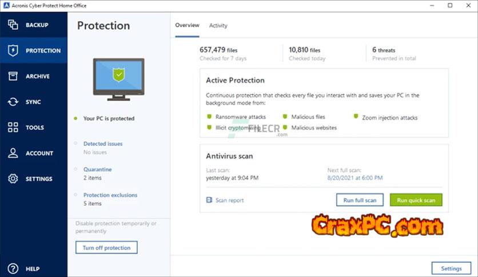Click the Sync arrows icon
The image size is (478, 277).
[13, 102]
